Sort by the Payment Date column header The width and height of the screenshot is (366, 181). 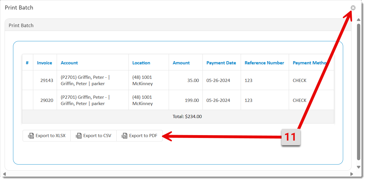point(221,63)
